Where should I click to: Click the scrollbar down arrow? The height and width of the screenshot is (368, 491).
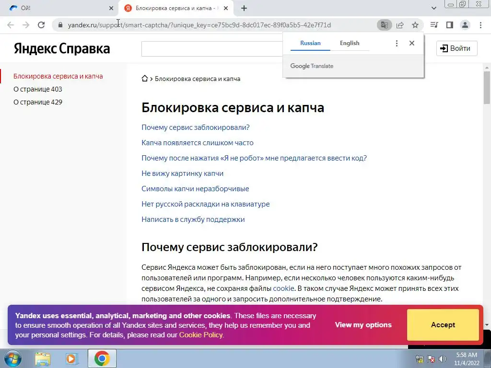[x=487, y=325]
